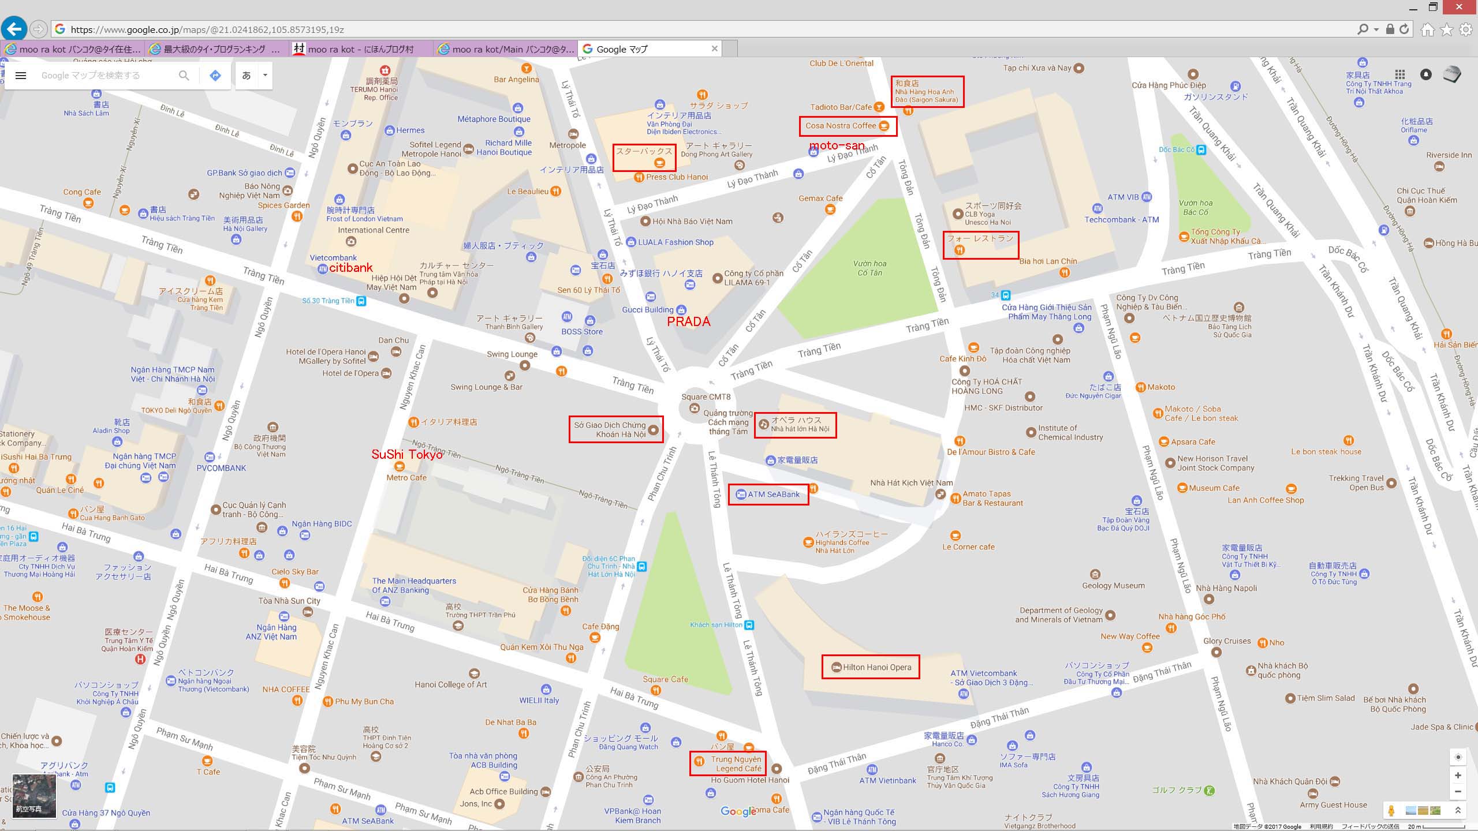Select the フォー レストラン marker
The height and width of the screenshot is (831, 1478).
960,250
